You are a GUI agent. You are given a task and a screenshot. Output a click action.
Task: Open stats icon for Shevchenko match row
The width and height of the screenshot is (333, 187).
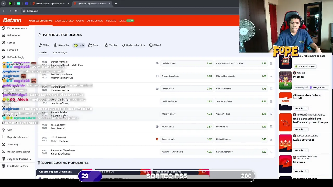pyautogui.click(x=271, y=152)
